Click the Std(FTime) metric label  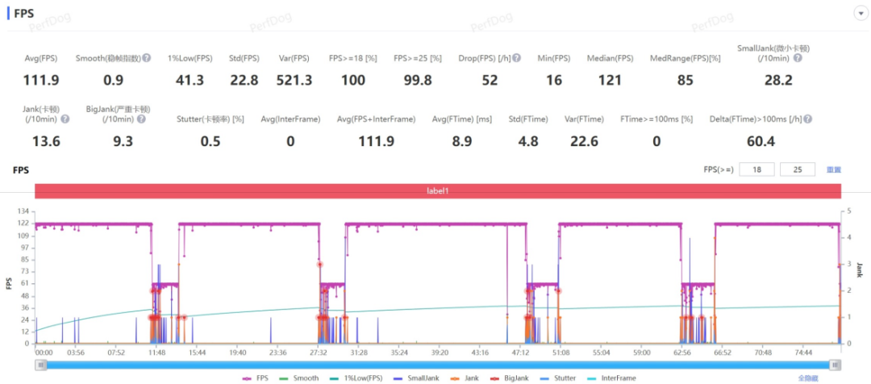tap(528, 119)
